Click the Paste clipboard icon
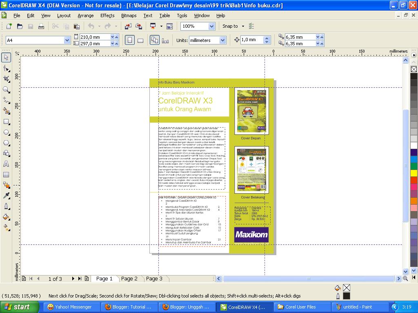 [x=76, y=26]
